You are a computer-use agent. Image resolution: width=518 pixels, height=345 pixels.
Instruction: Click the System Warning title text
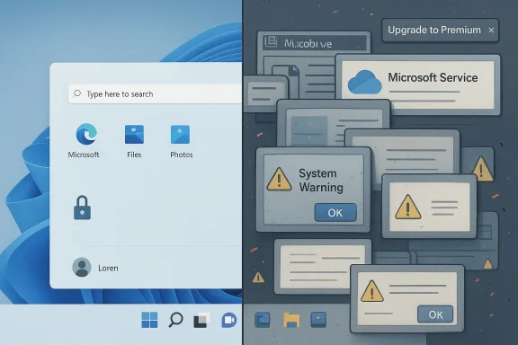pyautogui.click(x=321, y=181)
